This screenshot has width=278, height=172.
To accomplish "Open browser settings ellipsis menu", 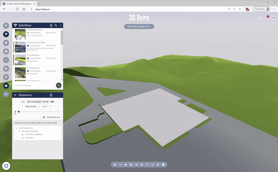I will (x=274, y=9).
